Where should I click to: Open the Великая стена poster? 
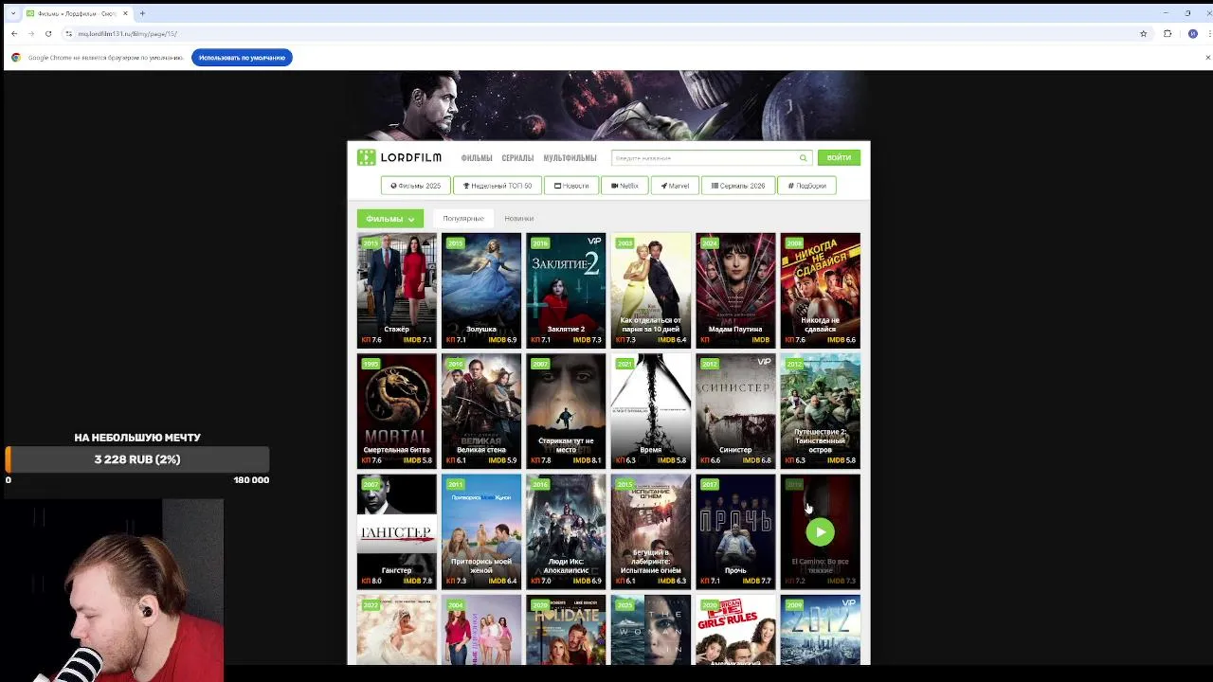[481, 411]
